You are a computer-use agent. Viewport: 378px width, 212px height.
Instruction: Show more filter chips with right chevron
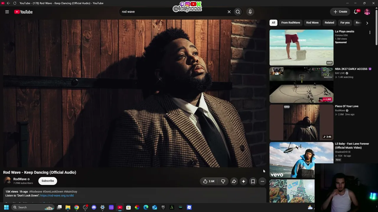(x=367, y=23)
